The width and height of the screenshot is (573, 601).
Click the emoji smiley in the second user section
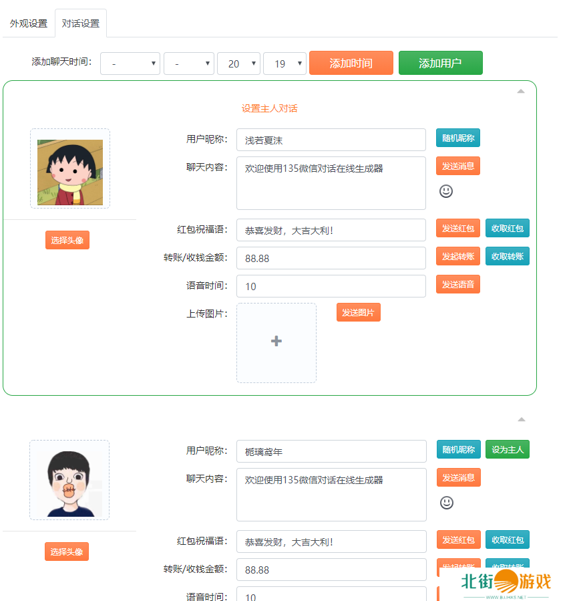tap(446, 503)
